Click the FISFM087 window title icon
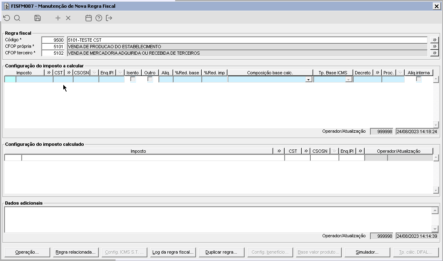Screen dimensions: 443x261 tap(7, 6)
